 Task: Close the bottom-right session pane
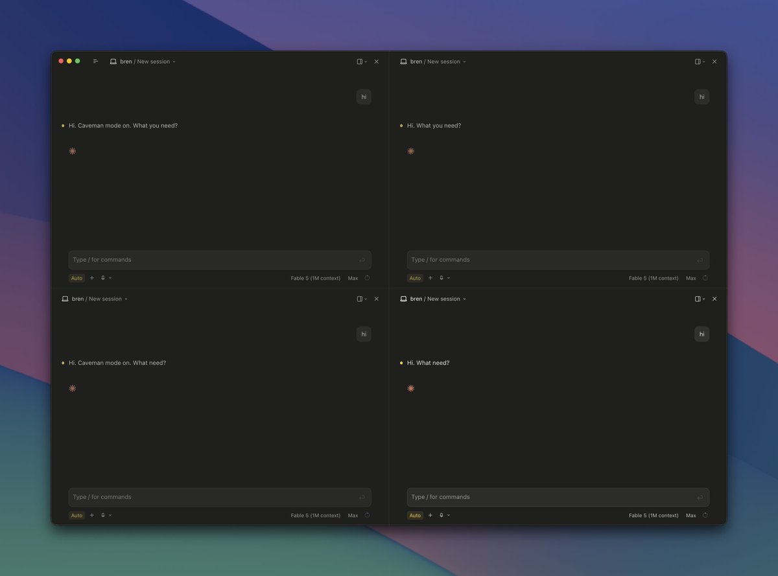point(714,299)
